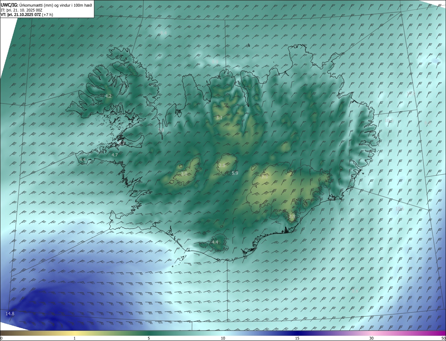The image size is (446, 341).
Task: Select the 2.8 label near the southeast coast
Action: coord(292,217)
